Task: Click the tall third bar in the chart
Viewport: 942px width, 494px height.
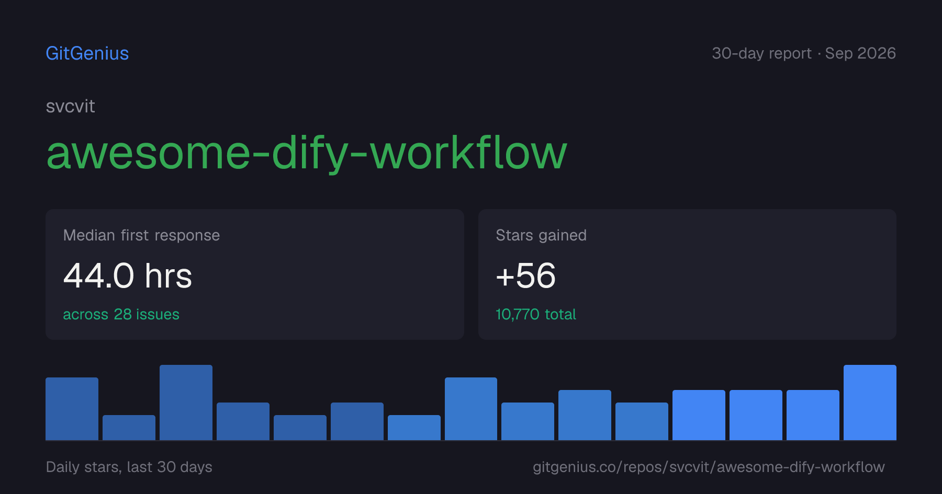Action: [x=186, y=403]
